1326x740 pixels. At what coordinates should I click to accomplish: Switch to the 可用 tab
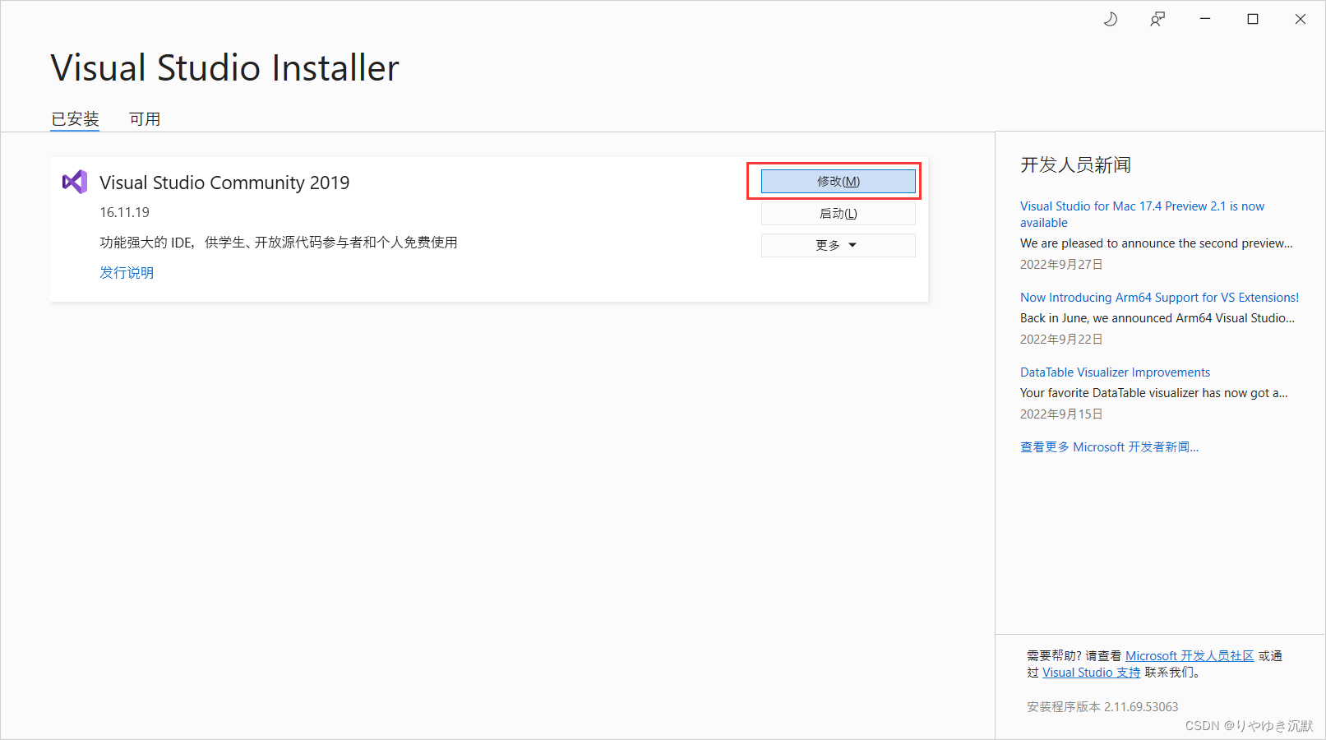(x=145, y=118)
